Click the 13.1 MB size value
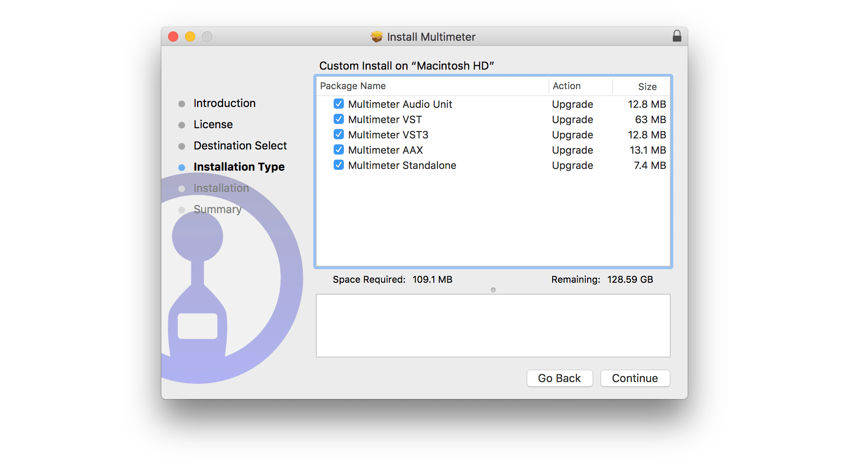The image size is (849, 467). pos(648,150)
